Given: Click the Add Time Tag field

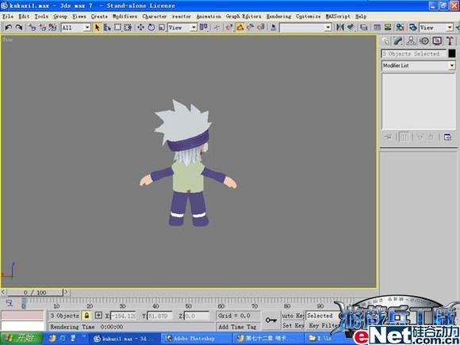Looking at the screenshot, I should click(x=237, y=327).
